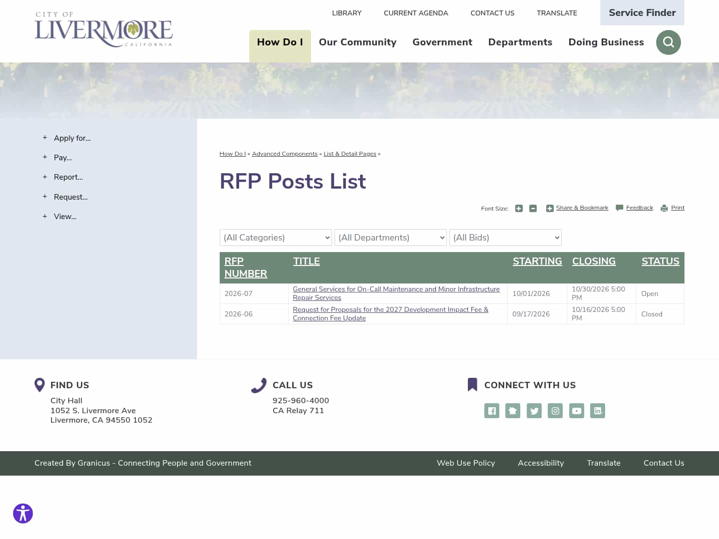The height and width of the screenshot is (539, 719).
Task: Open the Library link
Action: tap(347, 13)
